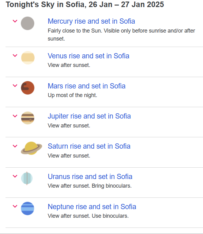Viewport: 203px width, 234px height.
Task: Click the Uranus planet icon
Action: click(27, 178)
